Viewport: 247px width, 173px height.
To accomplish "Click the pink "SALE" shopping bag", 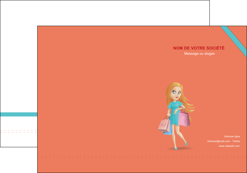I will point(164,125).
